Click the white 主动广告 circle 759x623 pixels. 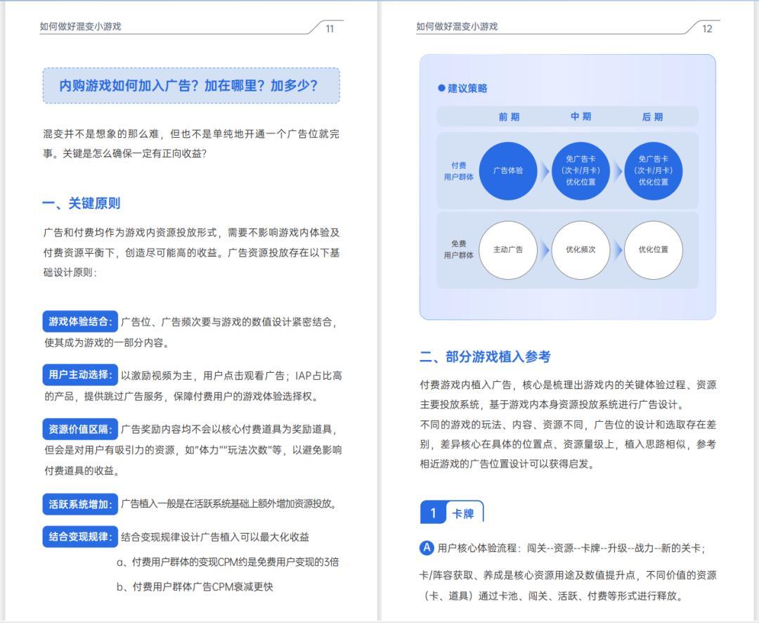(x=508, y=250)
